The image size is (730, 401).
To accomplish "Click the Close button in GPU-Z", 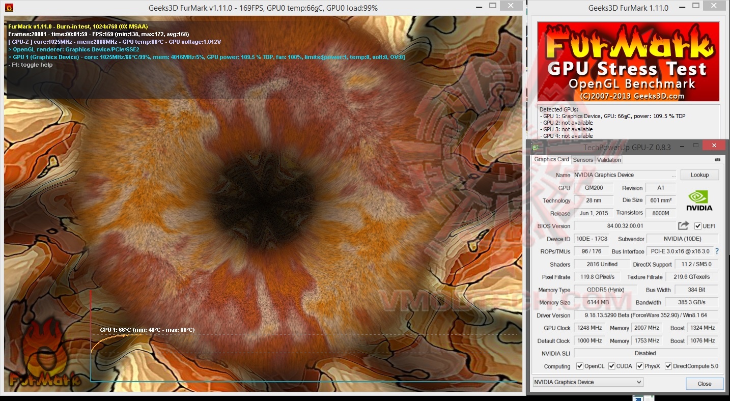I will (x=705, y=383).
